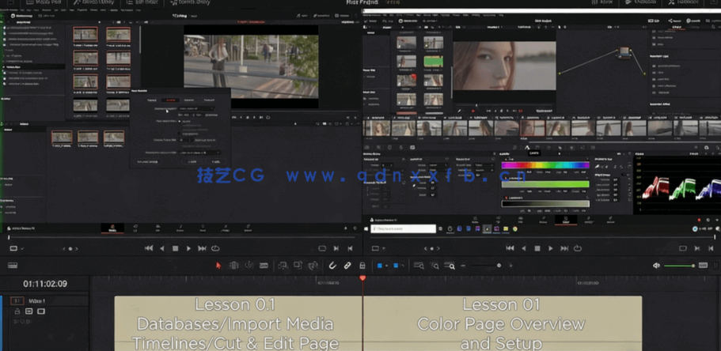Viewport: 721px width, 351px height.
Task: Toggle loop playback in source viewer
Action: click(215, 248)
